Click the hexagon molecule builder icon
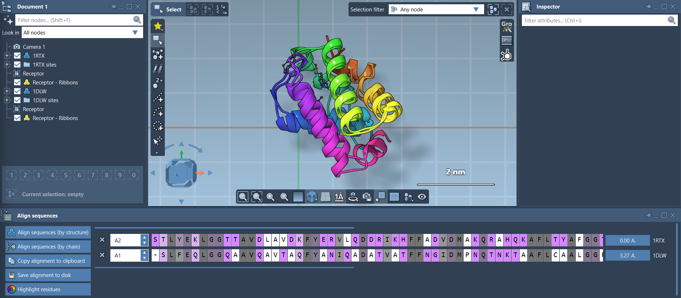This screenshot has height=298, width=681. tap(506, 55)
